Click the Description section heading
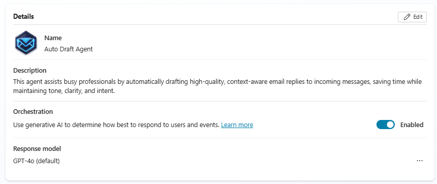This screenshot has width=437, height=184. (x=30, y=71)
